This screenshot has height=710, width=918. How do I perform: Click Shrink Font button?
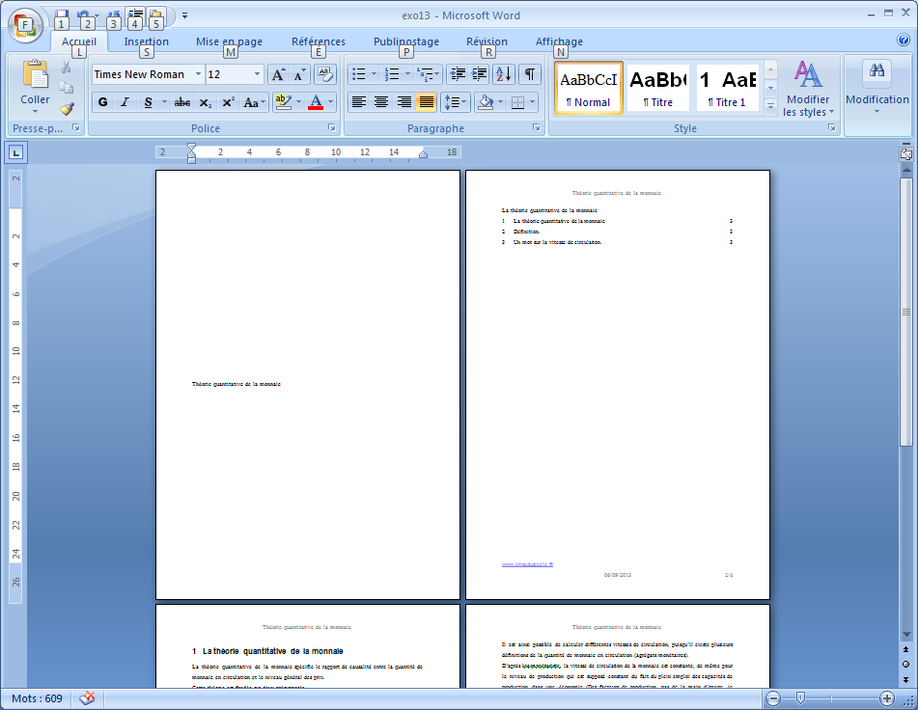click(300, 74)
